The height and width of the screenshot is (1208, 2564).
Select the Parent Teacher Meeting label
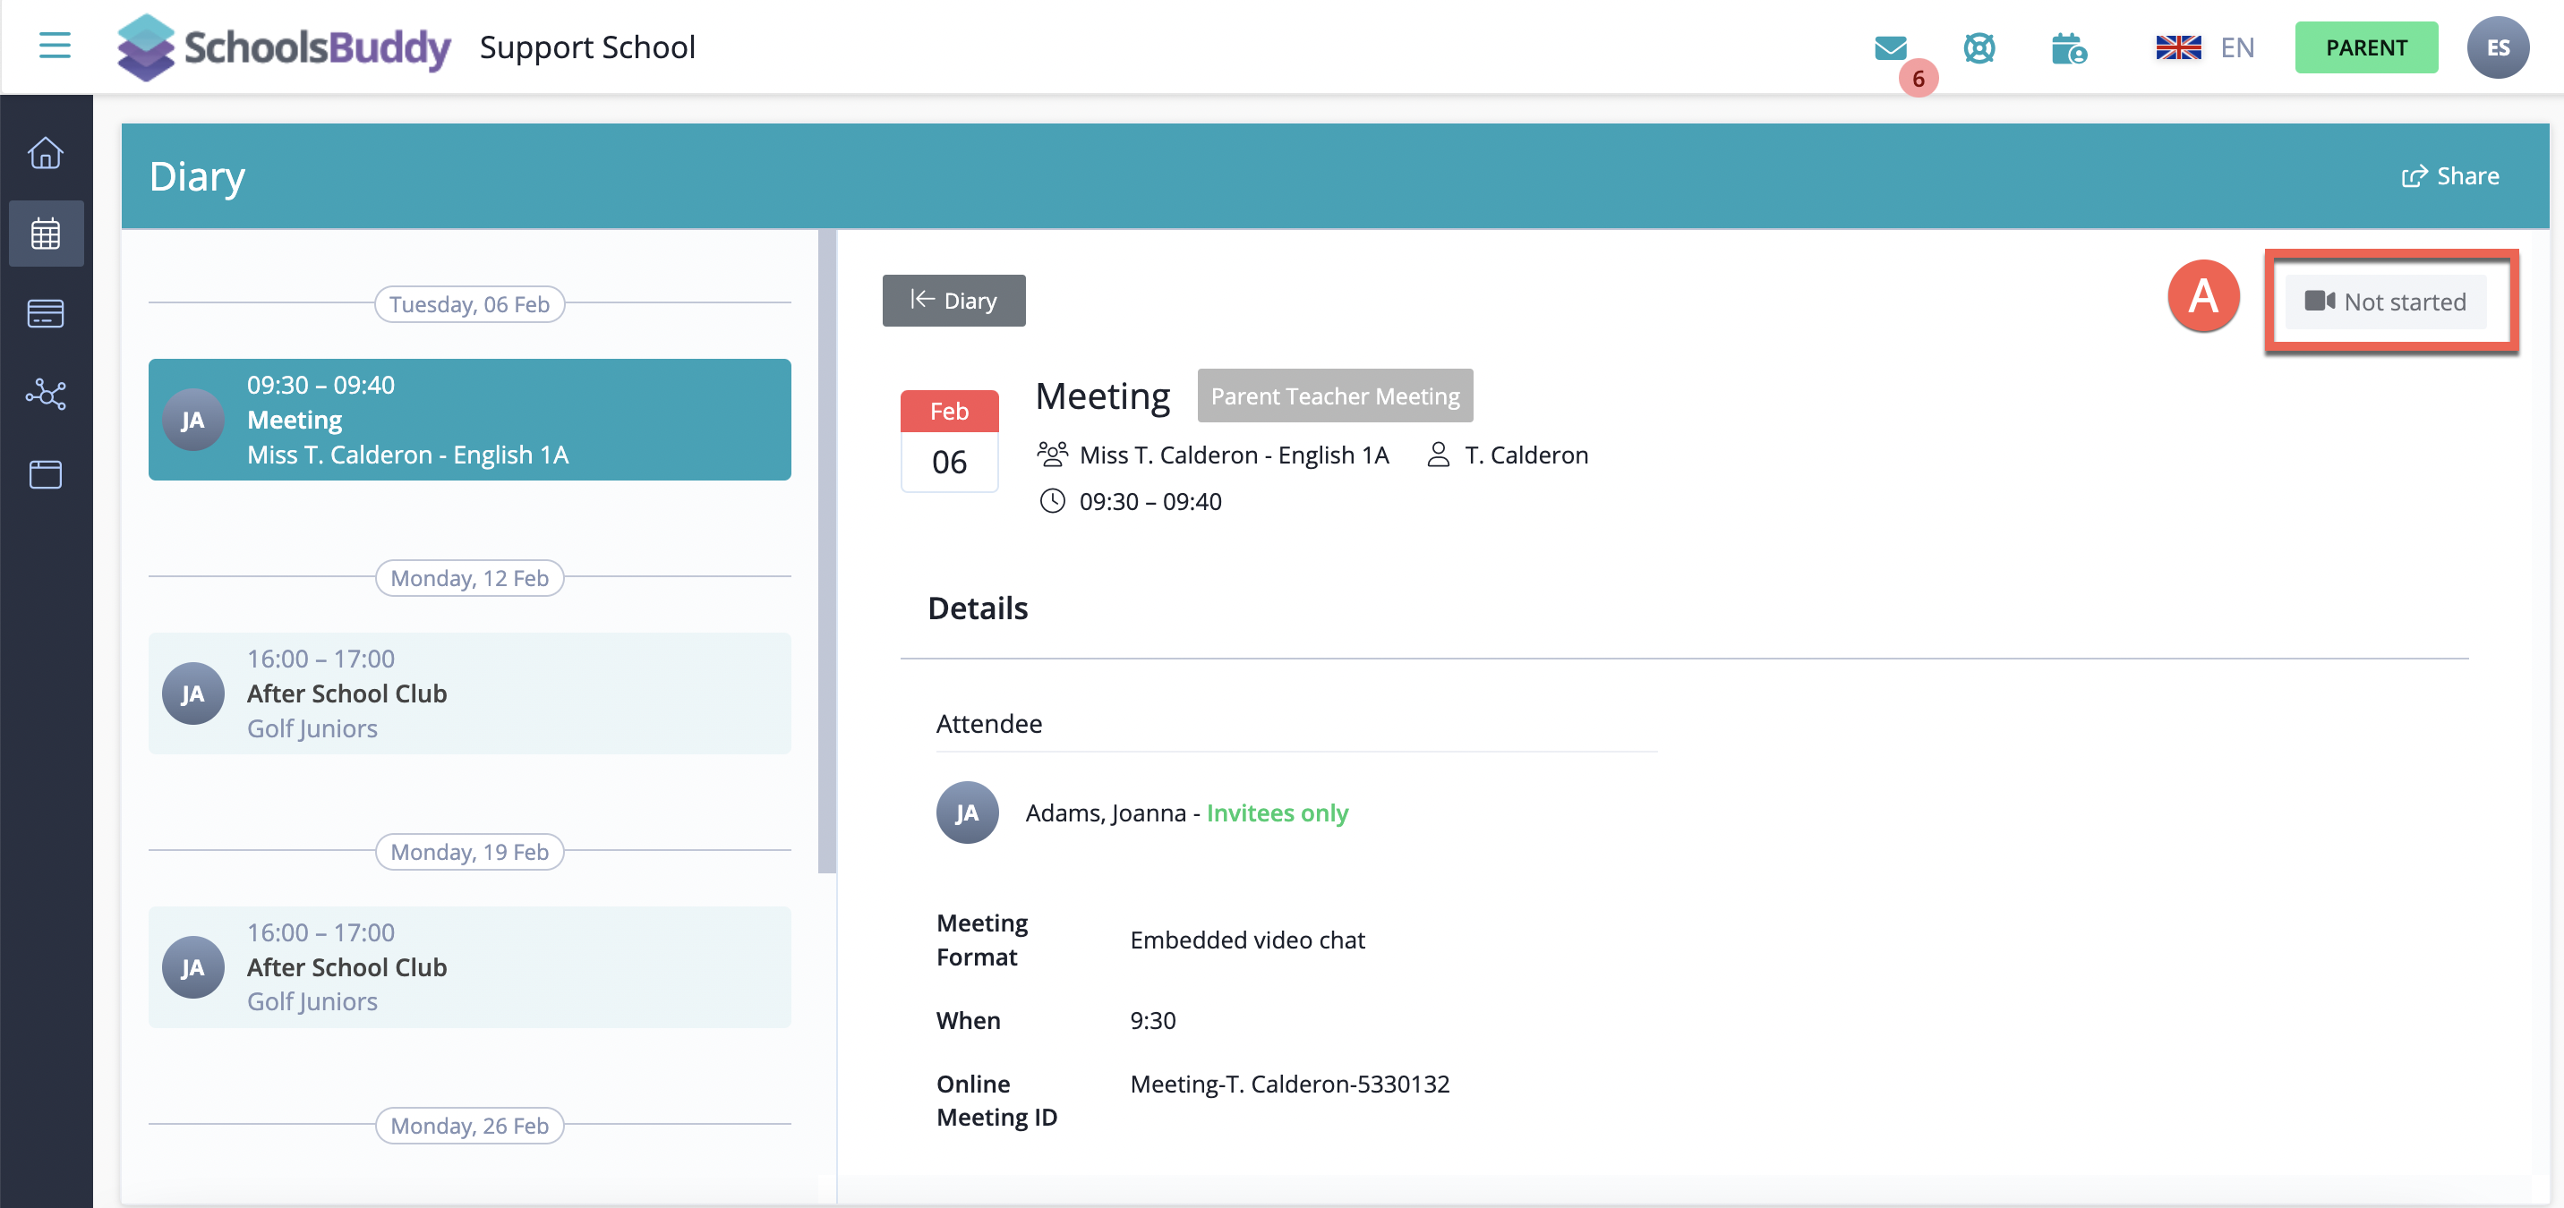coord(1335,395)
